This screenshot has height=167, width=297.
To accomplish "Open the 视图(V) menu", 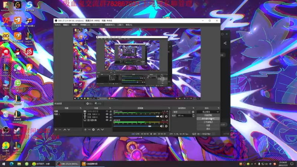I will point(75,25).
